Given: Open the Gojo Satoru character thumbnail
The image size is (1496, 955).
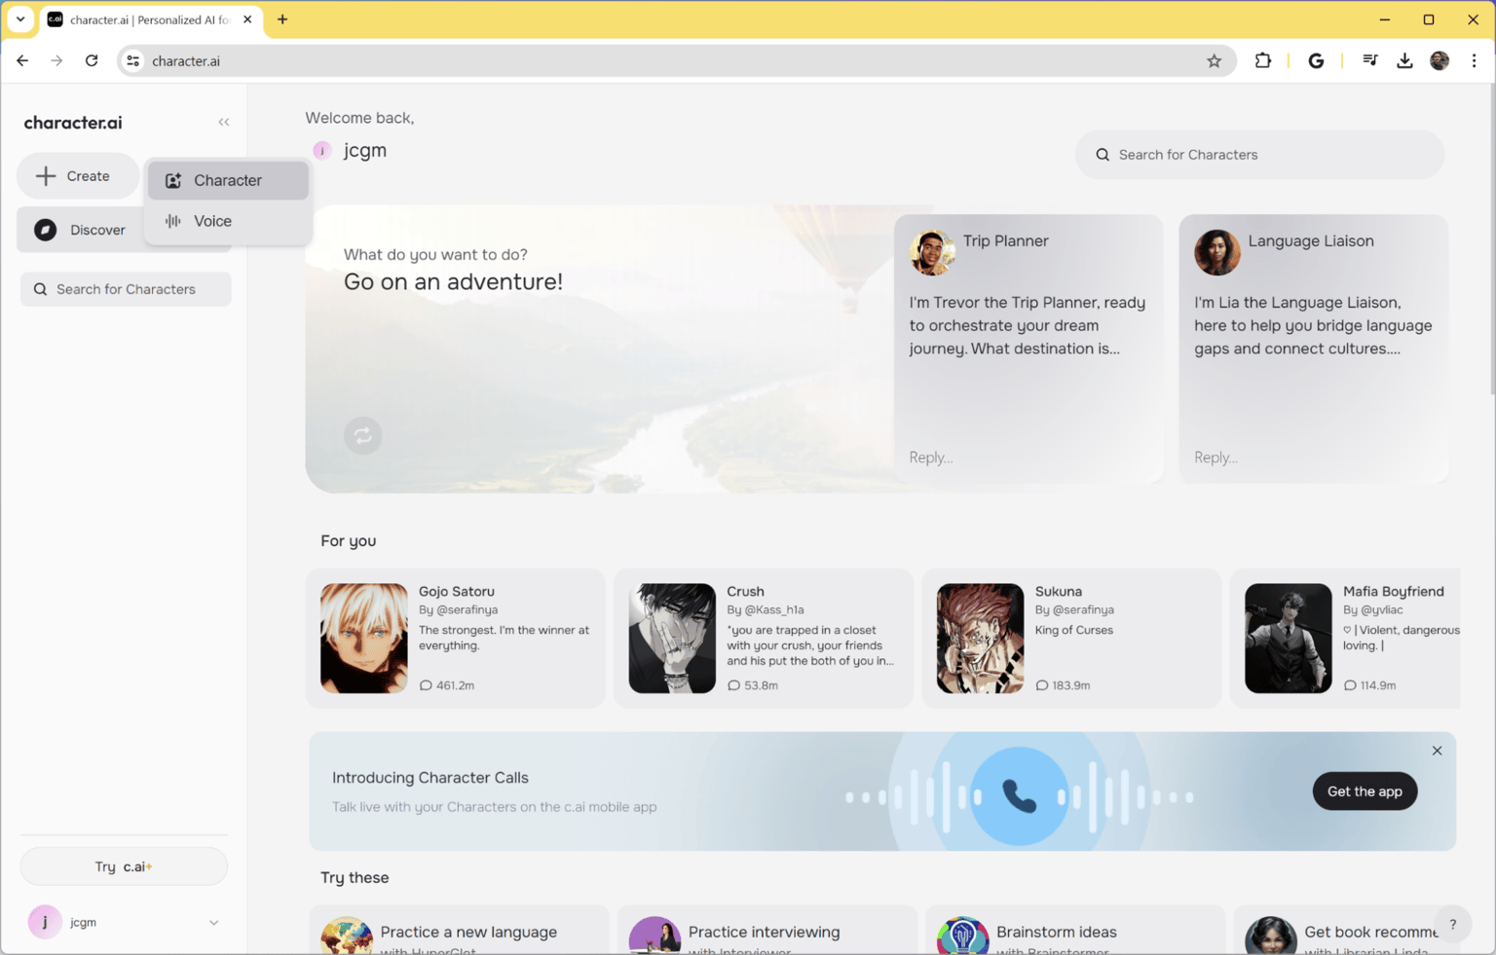Looking at the screenshot, I should pyautogui.click(x=364, y=639).
